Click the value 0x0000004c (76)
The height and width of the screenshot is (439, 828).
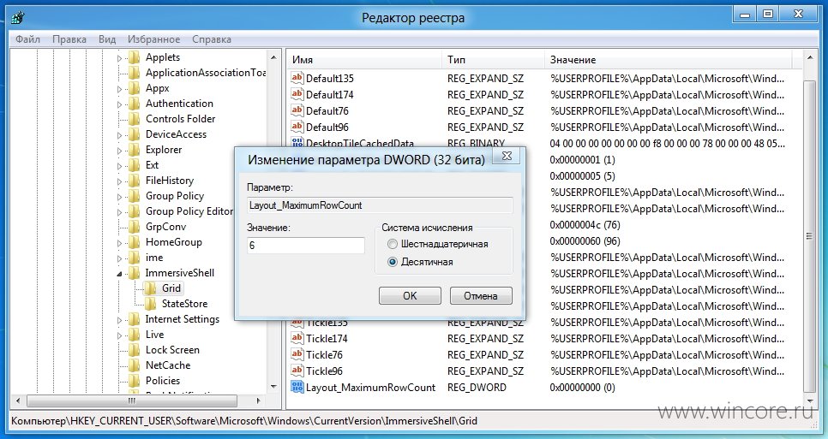point(585,224)
